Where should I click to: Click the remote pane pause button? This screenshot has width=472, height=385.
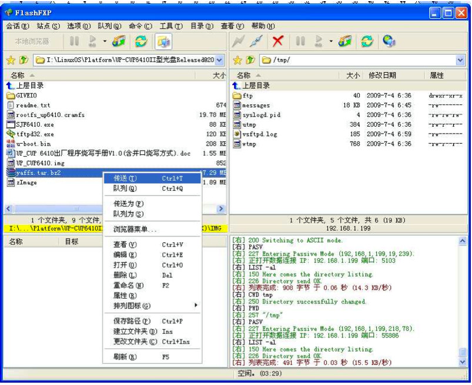(x=300, y=41)
